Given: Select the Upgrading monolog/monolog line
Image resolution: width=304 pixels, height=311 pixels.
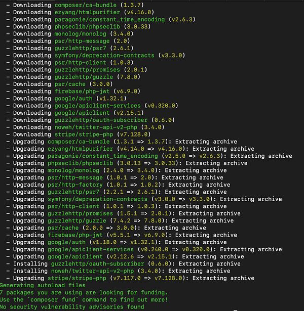Looking at the screenshot, I should (116, 170).
